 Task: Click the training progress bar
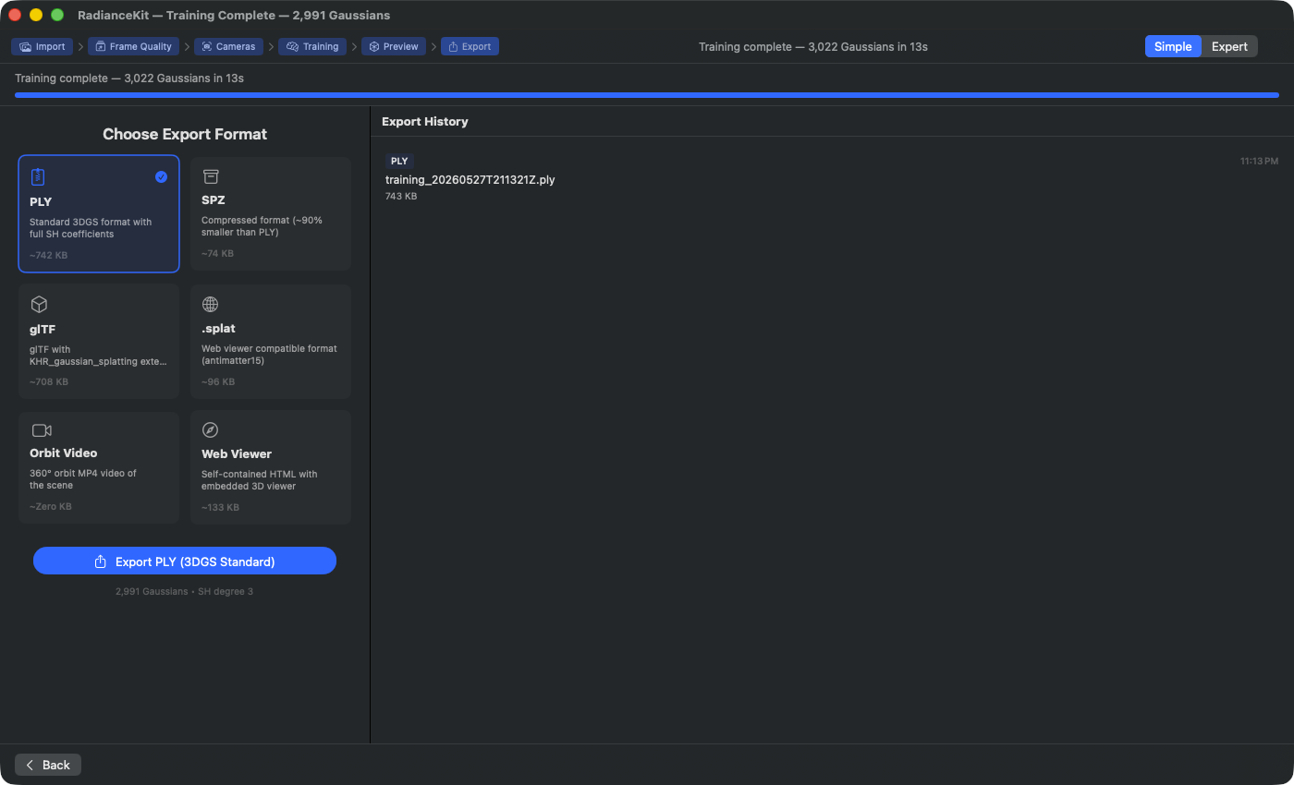647,95
